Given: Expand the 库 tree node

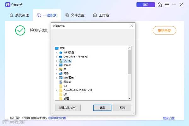Looking at the screenshot, I should pos(56,69).
